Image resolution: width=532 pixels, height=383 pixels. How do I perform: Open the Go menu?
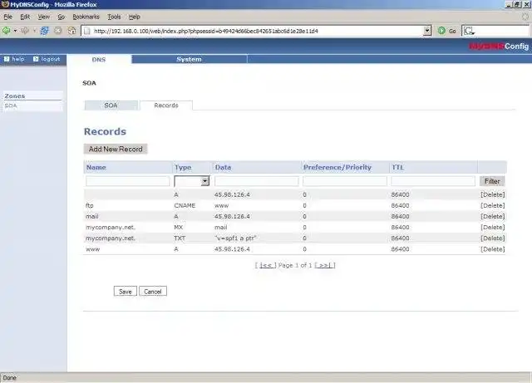tap(61, 17)
